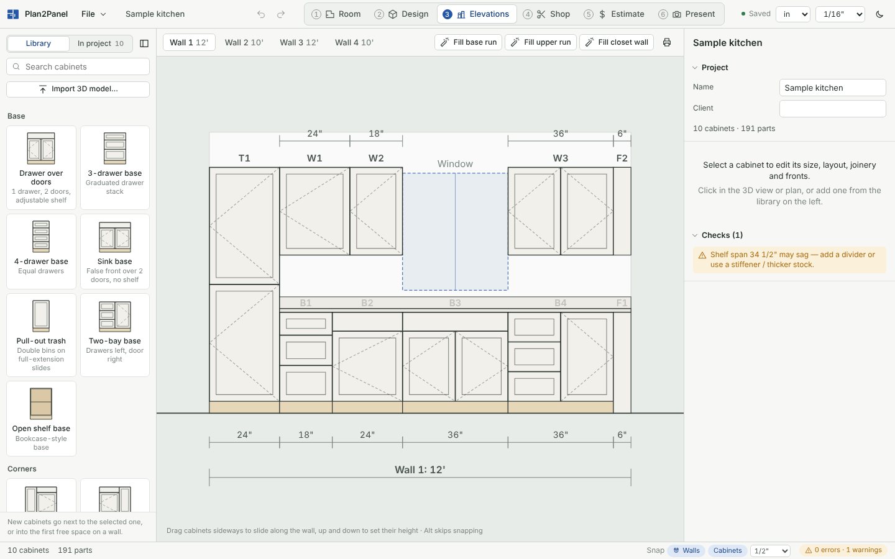Click Import 3D model button
The width and height of the screenshot is (895, 559).
point(78,89)
